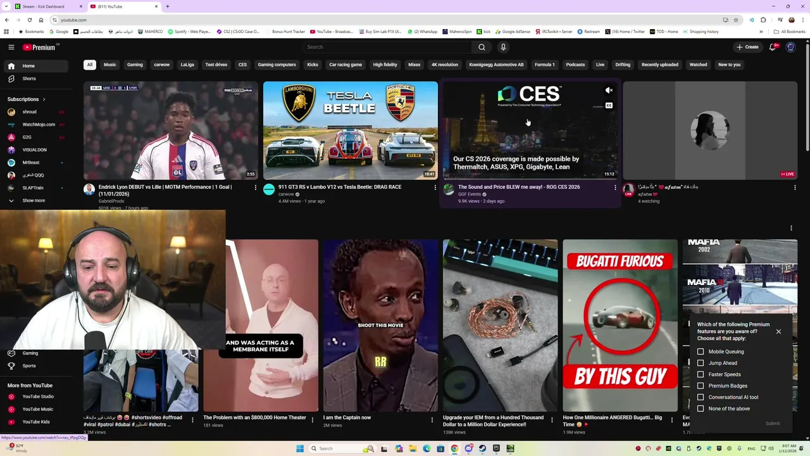Viewport: 810px width, 456px height.
Task: Bookmark this page with the star icon
Action: click(x=735, y=20)
